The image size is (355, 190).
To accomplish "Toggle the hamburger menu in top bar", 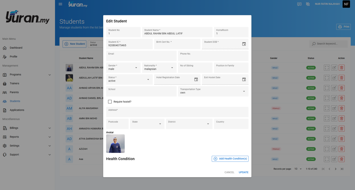I will pyautogui.click(x=60, y=4).
